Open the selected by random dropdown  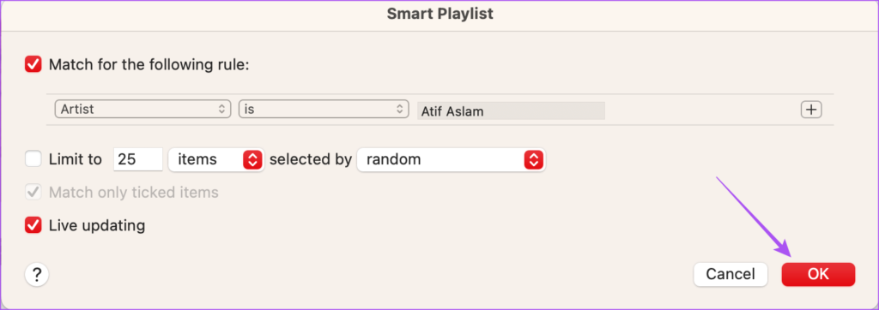pos(452,160)
